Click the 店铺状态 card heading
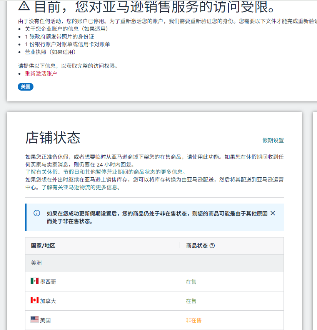This screenshot has height=330, width=317. click(x=53, y=138)
